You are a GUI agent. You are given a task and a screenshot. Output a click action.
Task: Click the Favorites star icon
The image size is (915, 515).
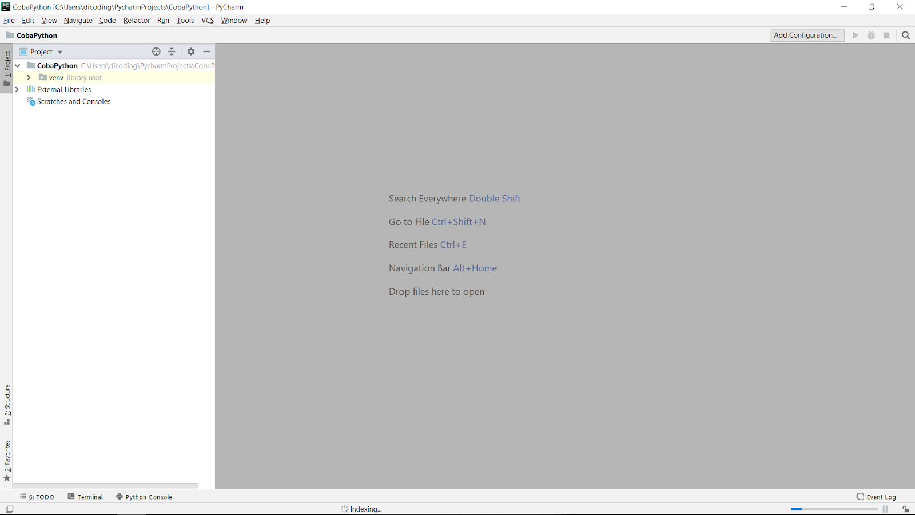[7, 478]
